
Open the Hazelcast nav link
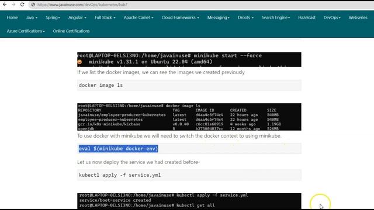(x=307, y=17)
